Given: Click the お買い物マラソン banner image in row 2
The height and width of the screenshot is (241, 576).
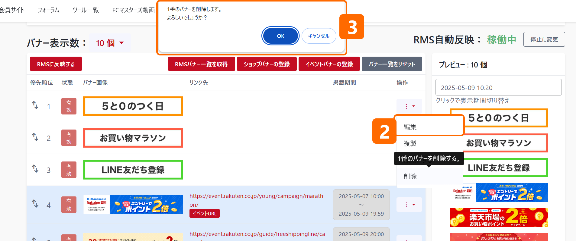Looking at the screenshot, I should point(133,138).
